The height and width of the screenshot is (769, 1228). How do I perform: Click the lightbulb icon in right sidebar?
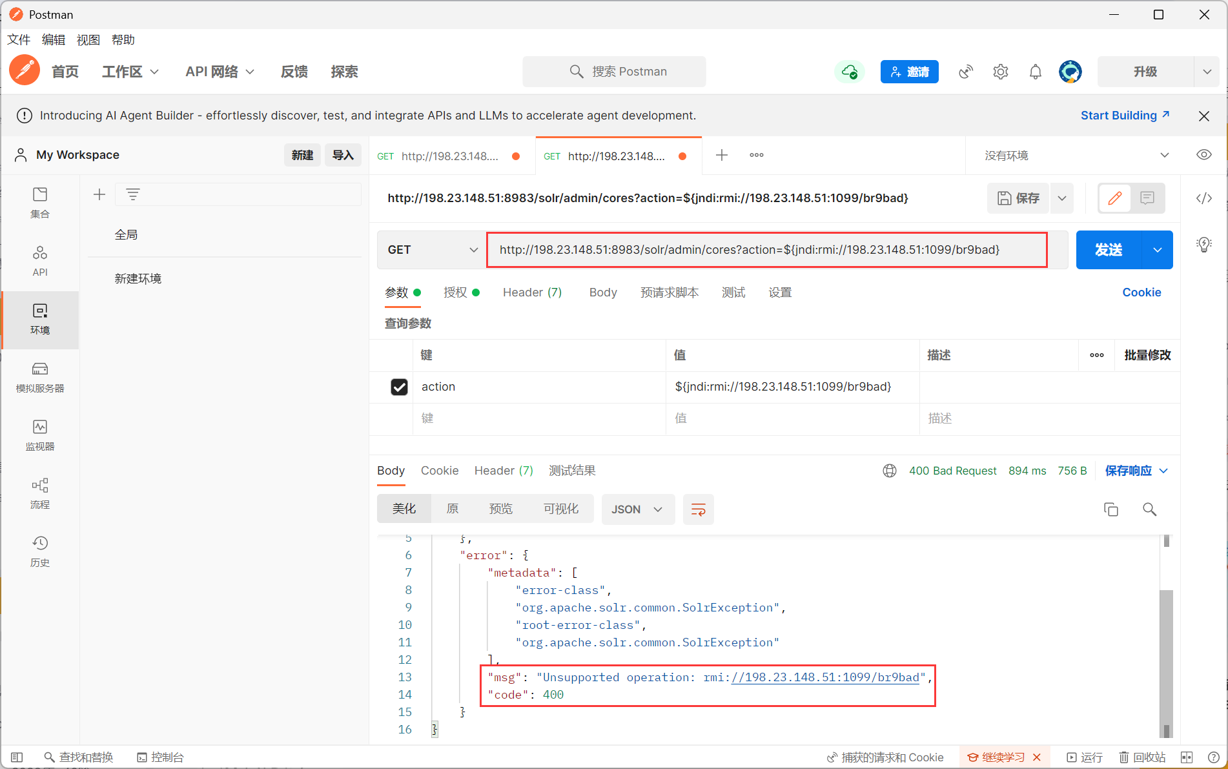(1204, 245)
